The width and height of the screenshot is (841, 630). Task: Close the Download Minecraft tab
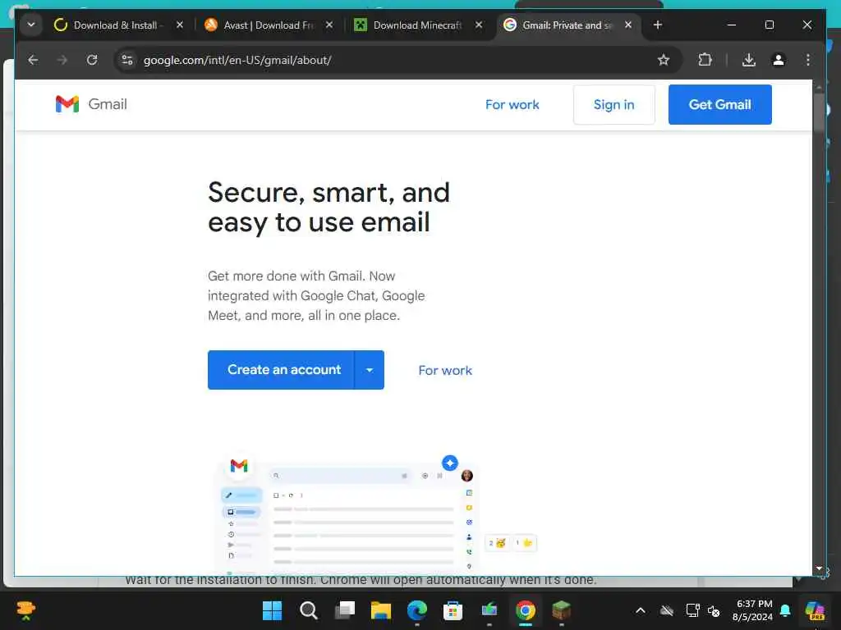click(x=479, y=25)
